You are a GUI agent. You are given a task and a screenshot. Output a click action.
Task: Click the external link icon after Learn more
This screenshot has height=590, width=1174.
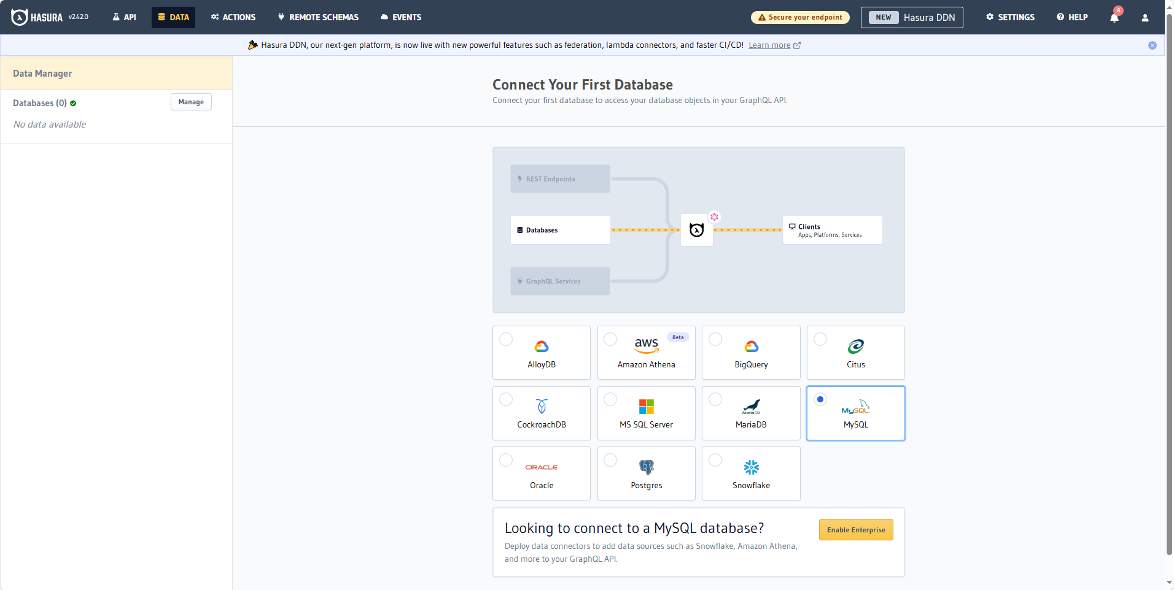[x=797, y=45]
